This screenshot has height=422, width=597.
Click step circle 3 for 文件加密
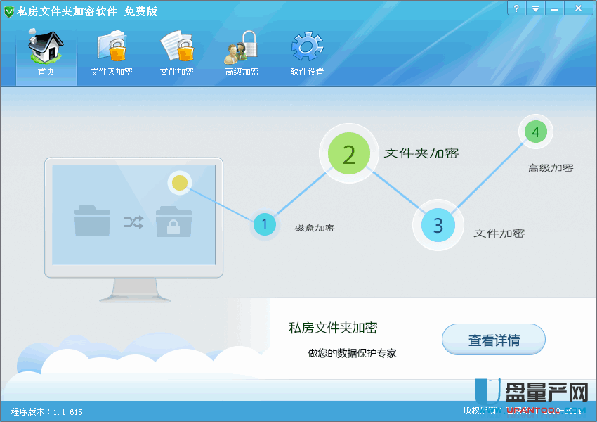coord(438,225)
